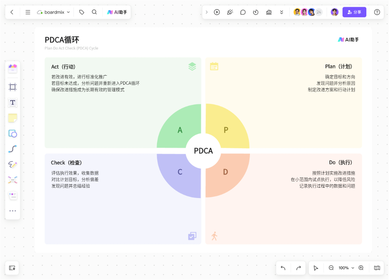
Task: Open more tools ellipsis in sidebar
Action: pyautogui.click(x=13, y=211)
